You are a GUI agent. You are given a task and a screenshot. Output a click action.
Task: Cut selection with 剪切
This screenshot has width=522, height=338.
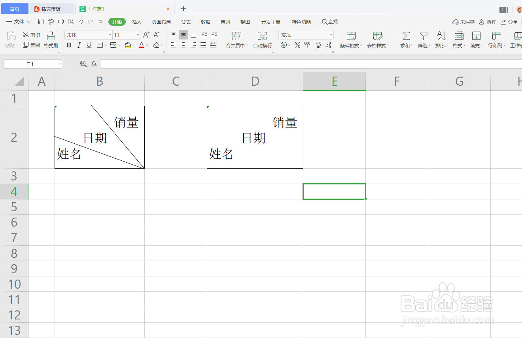click(31, 35)
